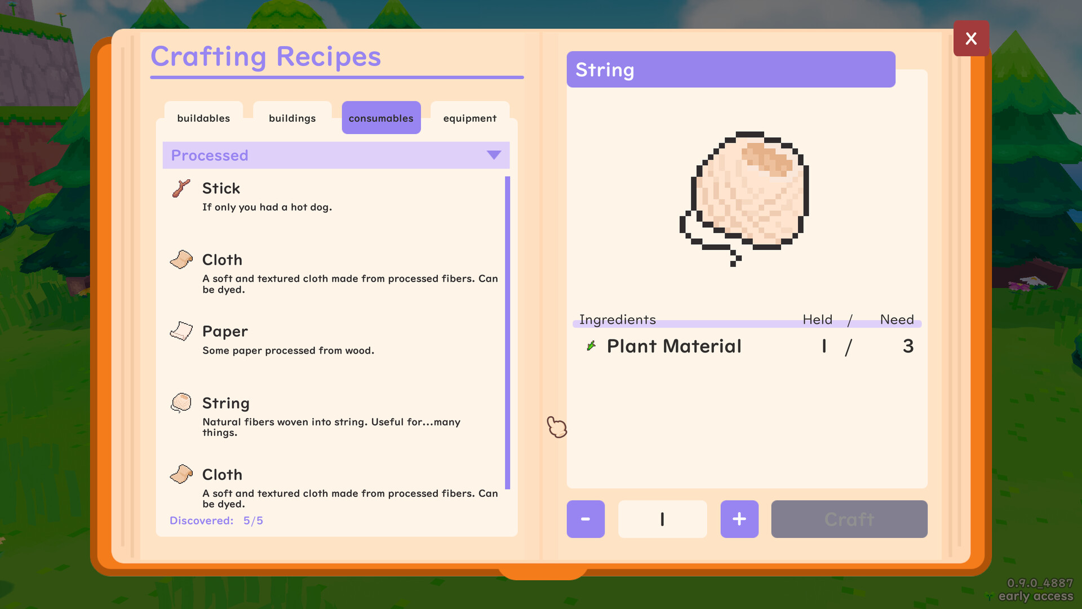
Task: Click the Paper item icon in recipe list
Action: pyautogui.click(x=182, y=331)
